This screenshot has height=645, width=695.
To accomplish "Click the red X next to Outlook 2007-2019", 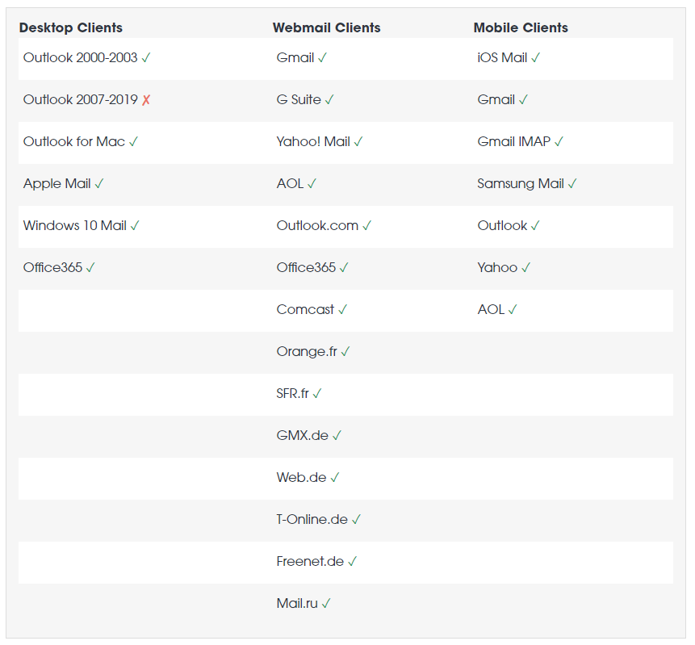I will point(146,100).
